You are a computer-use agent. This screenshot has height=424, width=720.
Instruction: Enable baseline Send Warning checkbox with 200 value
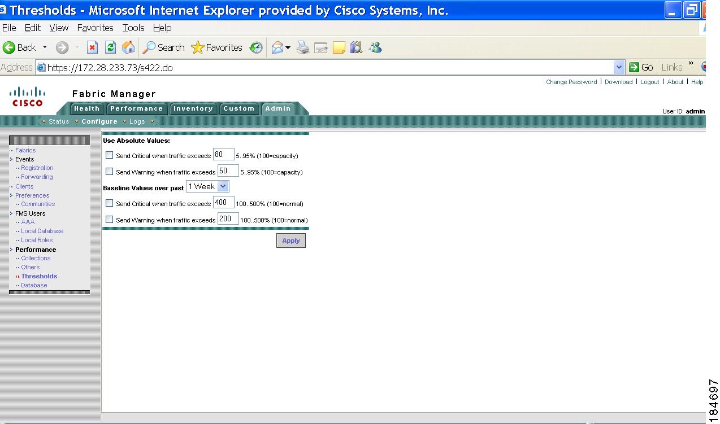click(x=110, y=220)
